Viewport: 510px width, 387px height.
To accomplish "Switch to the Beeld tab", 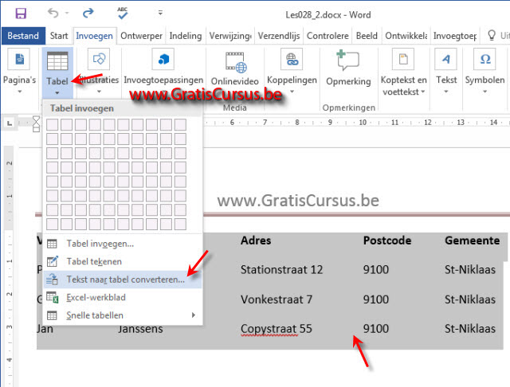I will pos(367,36).
